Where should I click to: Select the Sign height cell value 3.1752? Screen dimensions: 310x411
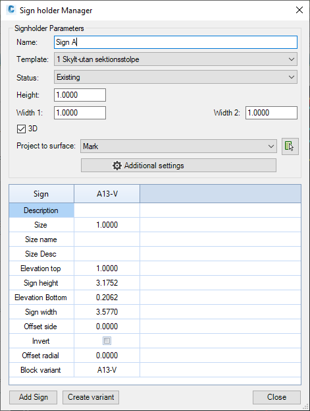click(107, 283)
